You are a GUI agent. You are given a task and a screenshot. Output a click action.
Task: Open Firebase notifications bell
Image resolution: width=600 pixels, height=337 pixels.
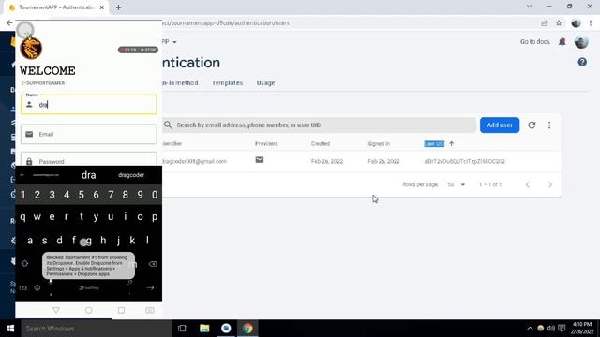point(562,41)
